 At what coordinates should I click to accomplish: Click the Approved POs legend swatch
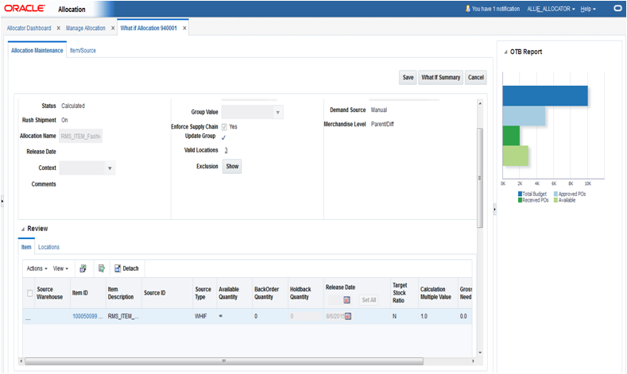tap(555, 195)
